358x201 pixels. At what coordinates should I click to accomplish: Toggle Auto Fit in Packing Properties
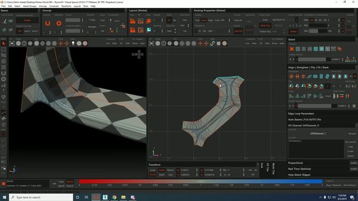coord(238,31)
